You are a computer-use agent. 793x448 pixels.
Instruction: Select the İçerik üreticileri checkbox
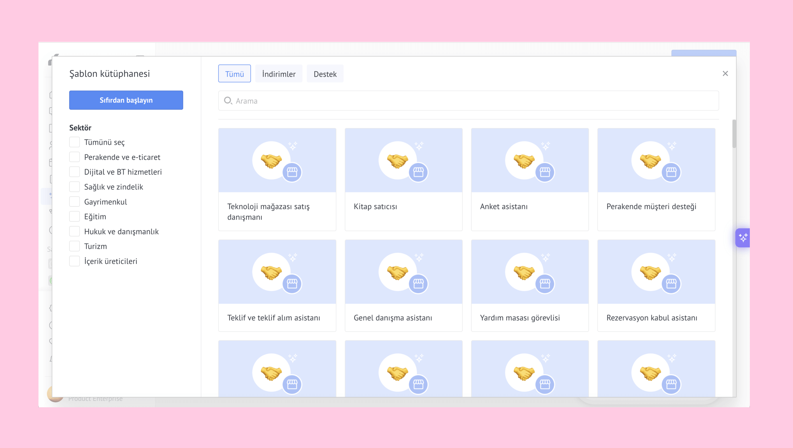click(x=74, y=261)
